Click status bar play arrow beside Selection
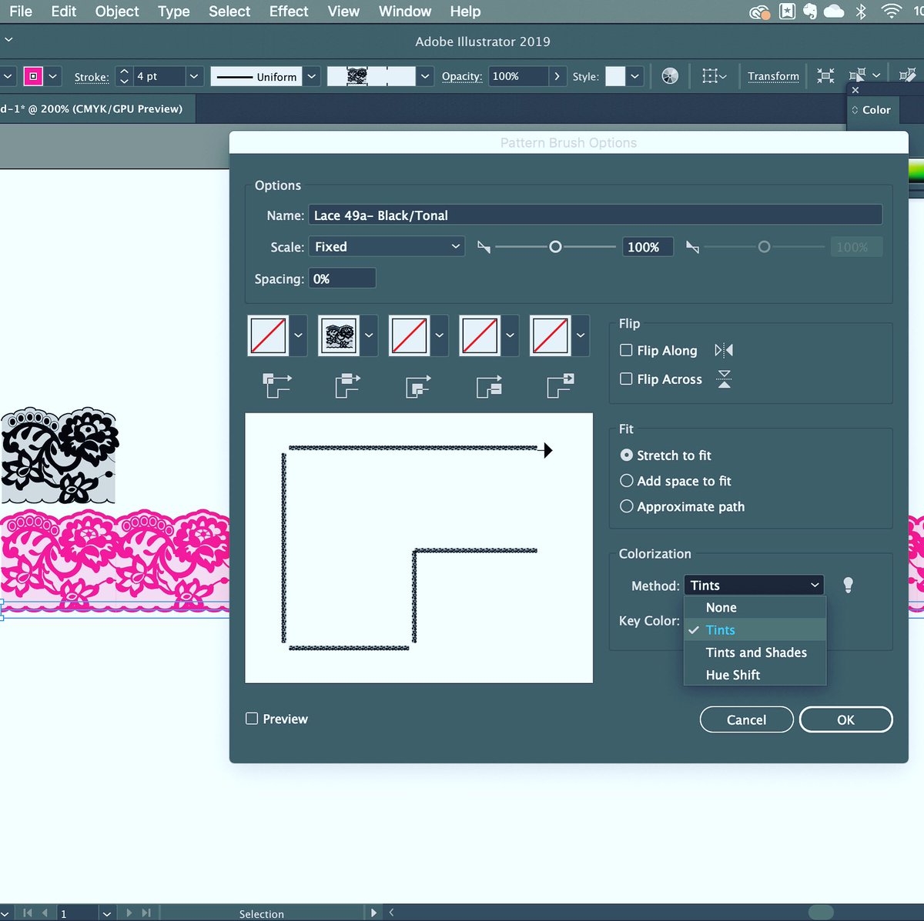This screenshot has width=924, height=921. pos(373,913)
